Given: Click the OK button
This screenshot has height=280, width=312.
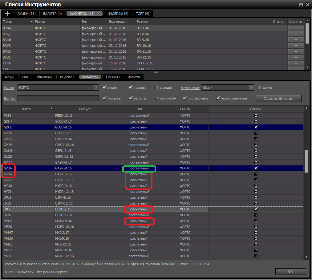Looking at the screenshot, I should click(x=290, y=271).
